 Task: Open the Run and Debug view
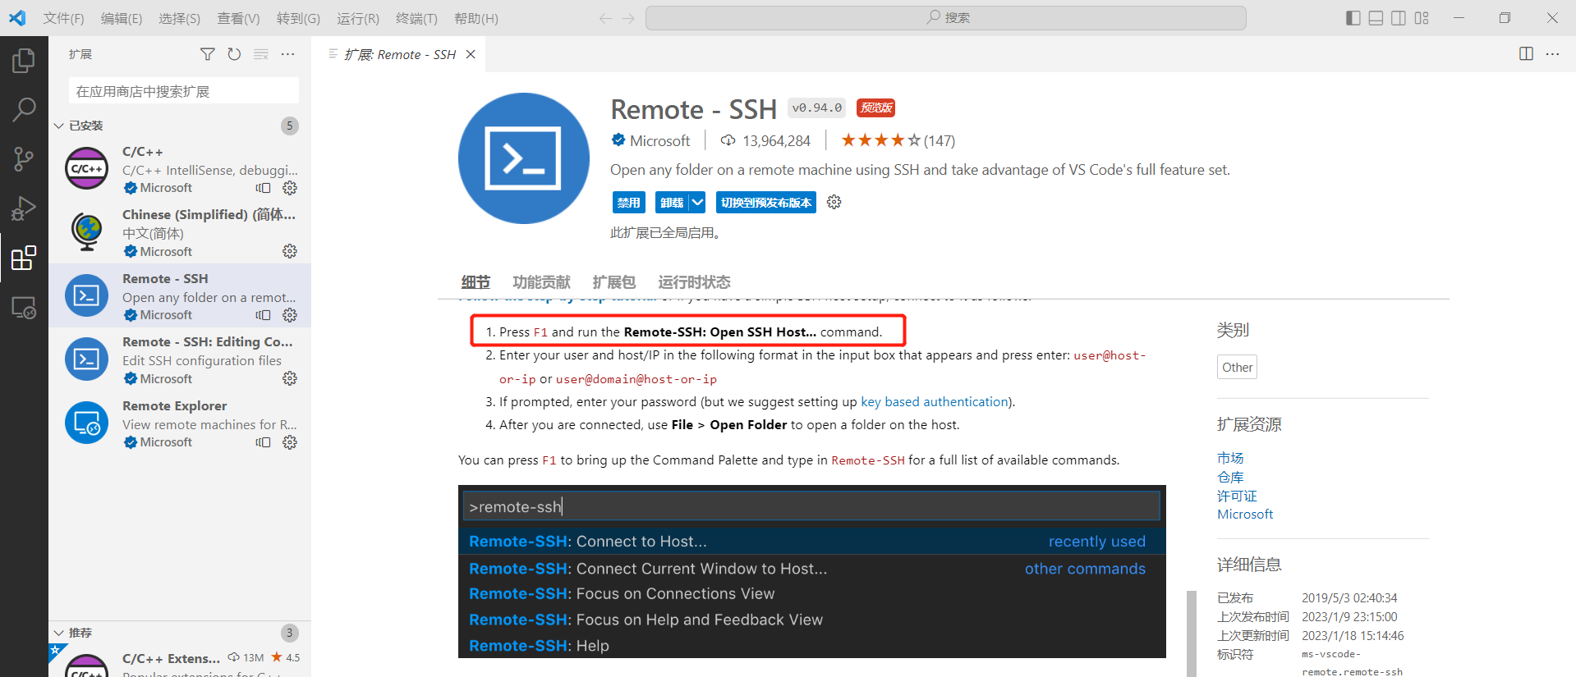(24, 208)
